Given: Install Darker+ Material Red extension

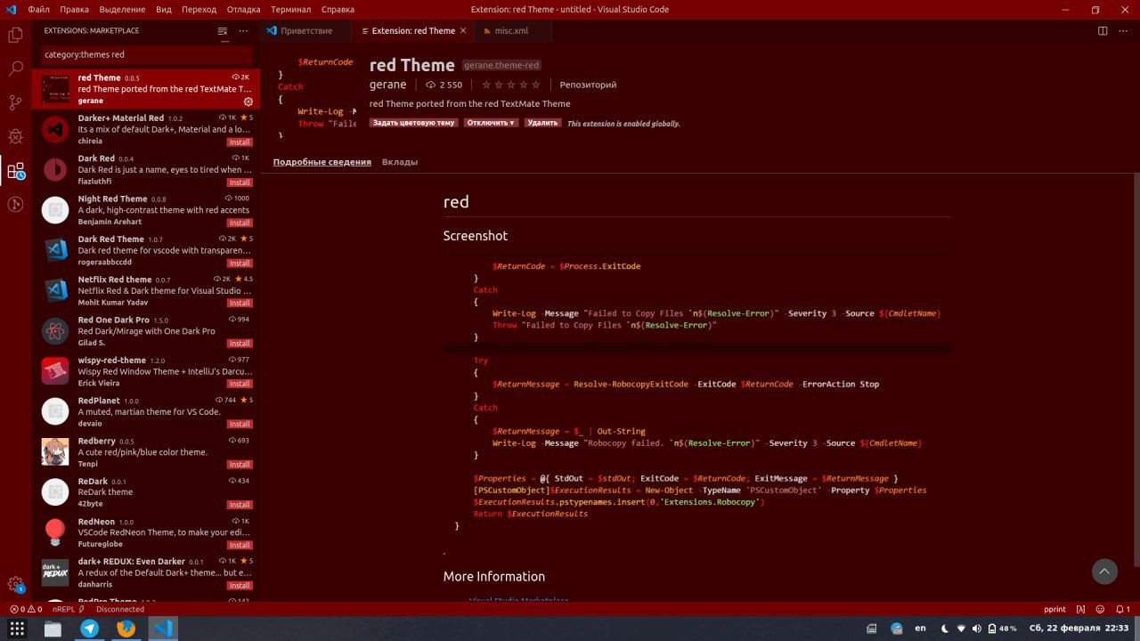Looking at the screenshot, I should pos(240,142).
